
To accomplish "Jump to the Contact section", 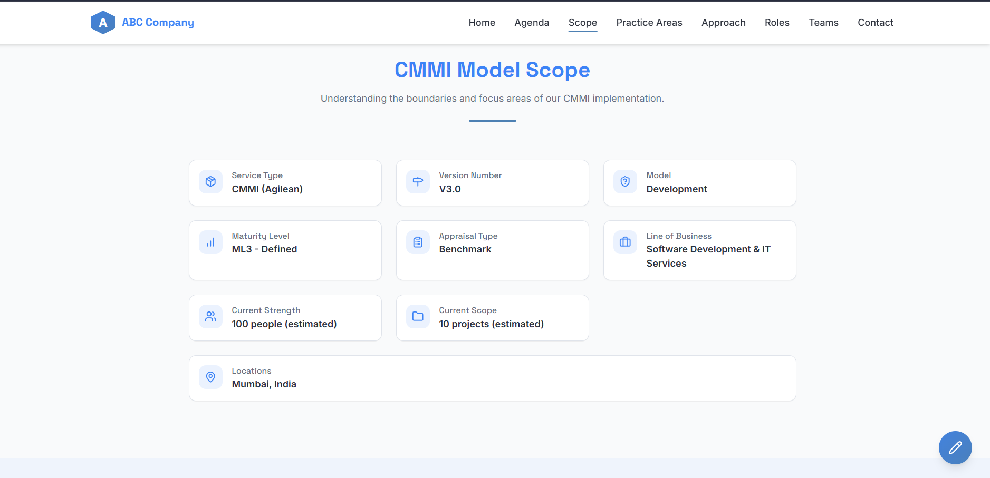I will click(876, 23).
